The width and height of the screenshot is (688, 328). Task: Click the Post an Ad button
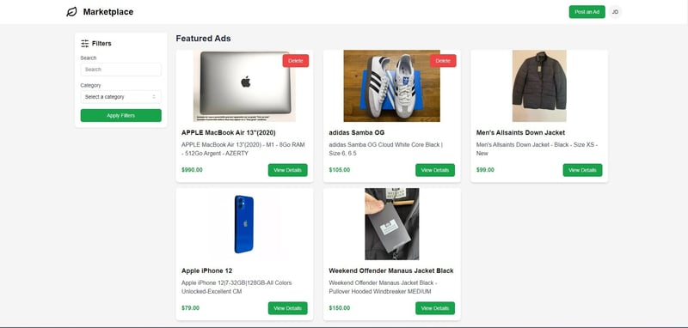click(x=587, y=12)
